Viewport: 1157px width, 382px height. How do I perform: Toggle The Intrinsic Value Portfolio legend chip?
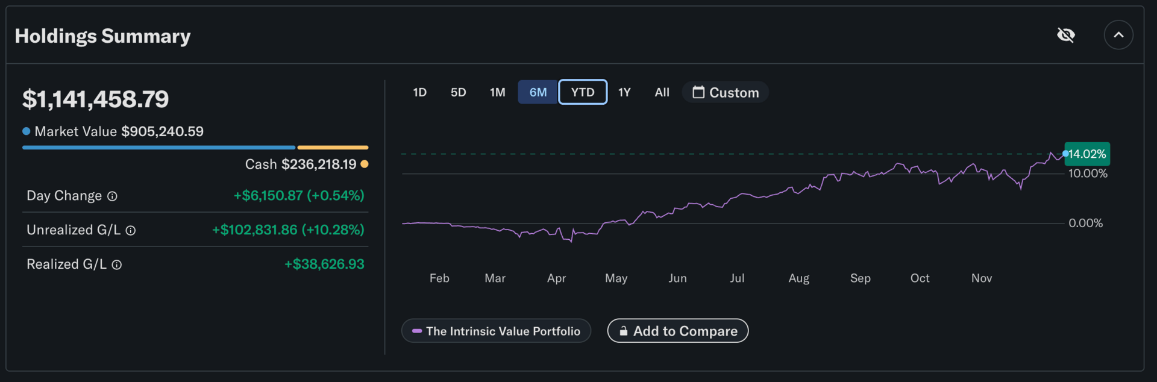coord(496,331)
